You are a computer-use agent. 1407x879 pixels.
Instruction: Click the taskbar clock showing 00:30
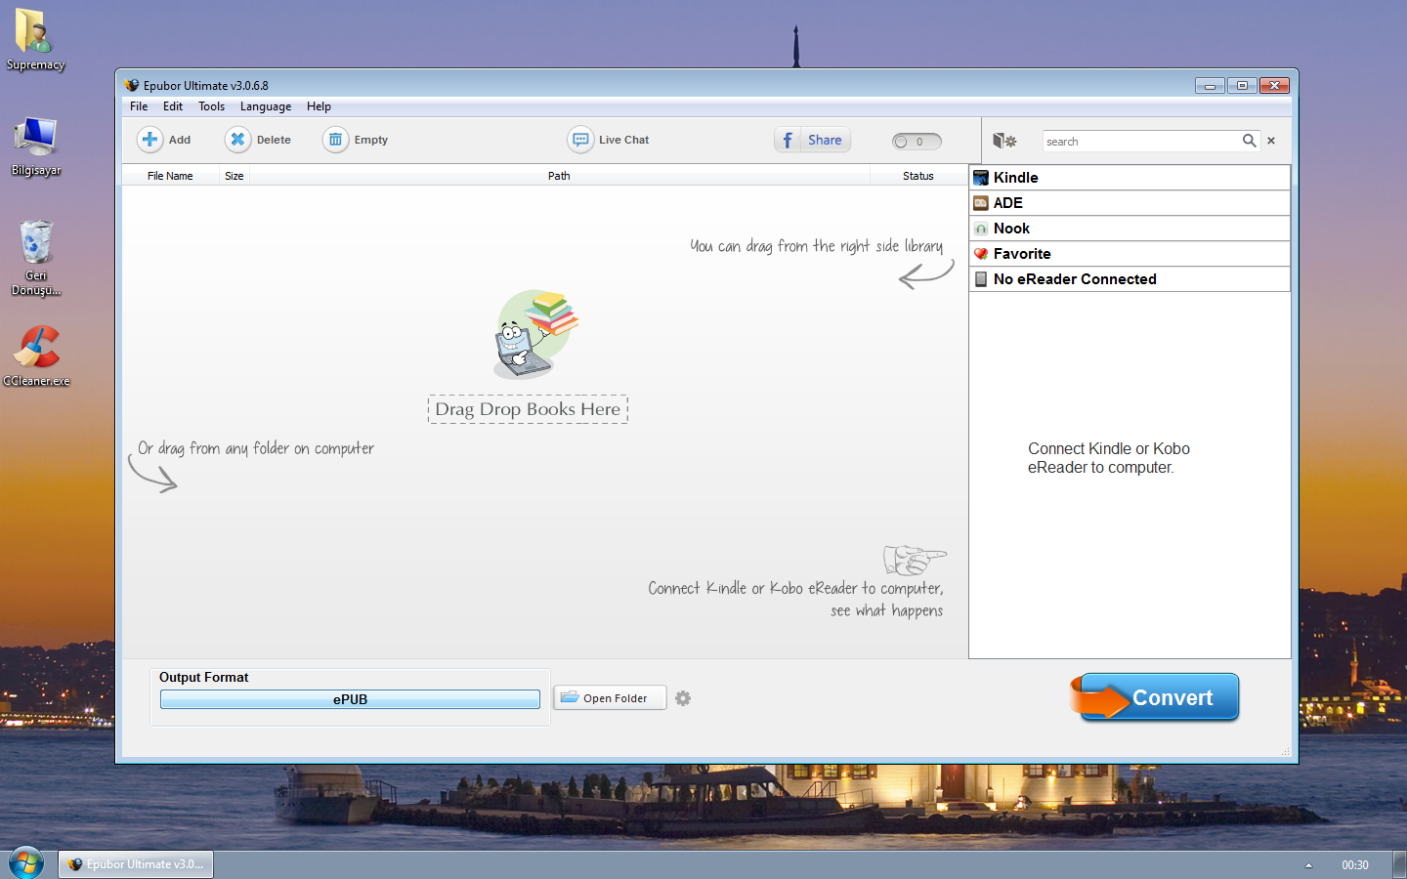coord(1355,865)
